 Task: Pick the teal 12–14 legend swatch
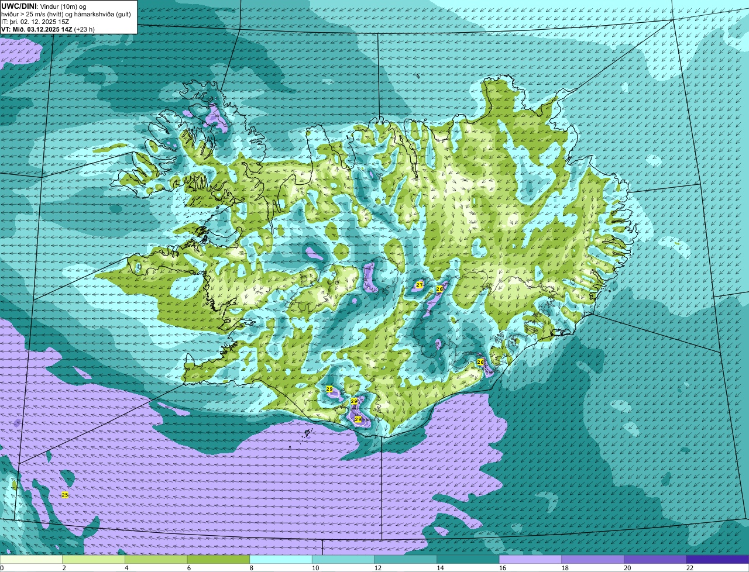click(x=406, y=559)
